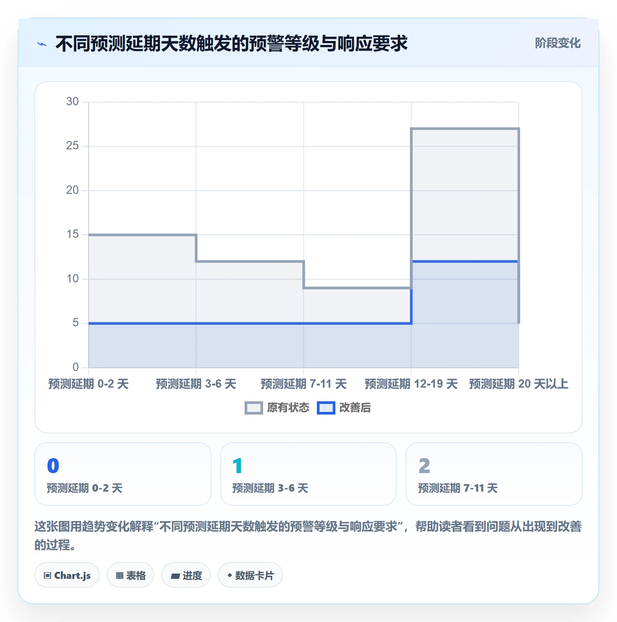Image resolution: width=617 pixels, height=622 pixels.
Task: Select the 表格 tag chip
Action: (130, 575)
